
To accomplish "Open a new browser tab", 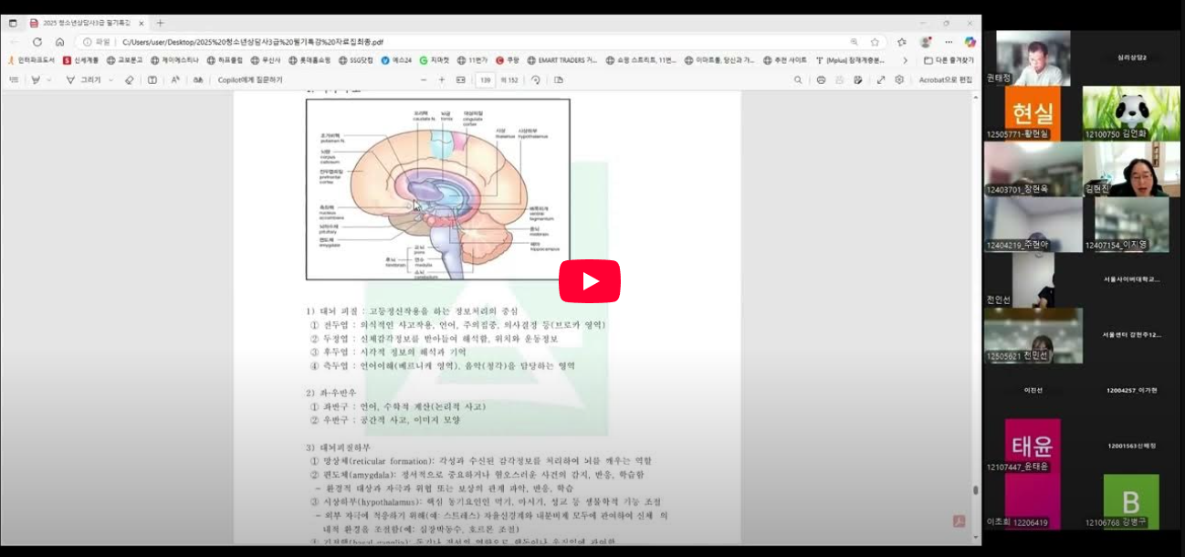I will point(161,23).
